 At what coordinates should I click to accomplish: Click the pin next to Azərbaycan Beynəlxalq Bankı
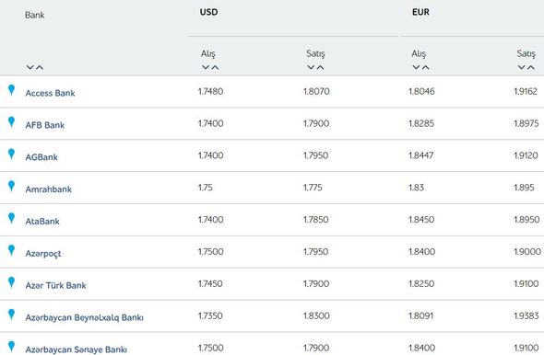click(11, 315)
